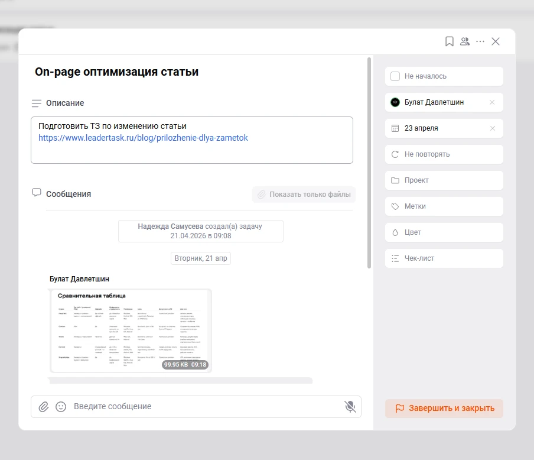Open the Не повторять repeat selector

444,154
